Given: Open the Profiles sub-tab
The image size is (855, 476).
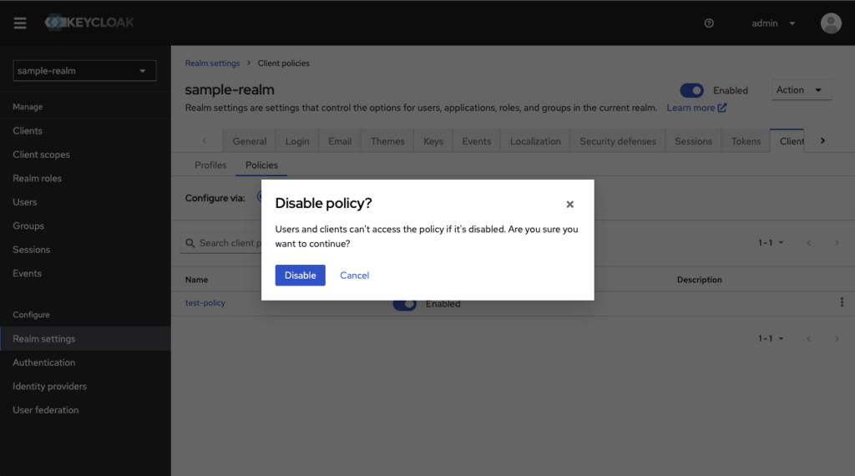Looking at the screenshot, I should tap(210, 165).
